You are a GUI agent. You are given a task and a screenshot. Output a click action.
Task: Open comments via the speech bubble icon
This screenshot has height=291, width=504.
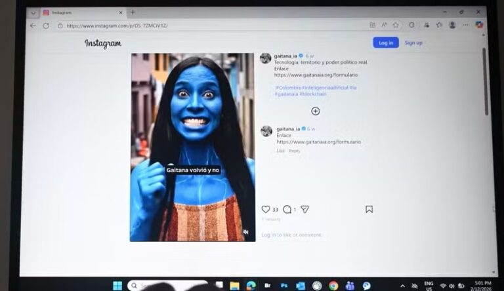click(x=287, y=209)
